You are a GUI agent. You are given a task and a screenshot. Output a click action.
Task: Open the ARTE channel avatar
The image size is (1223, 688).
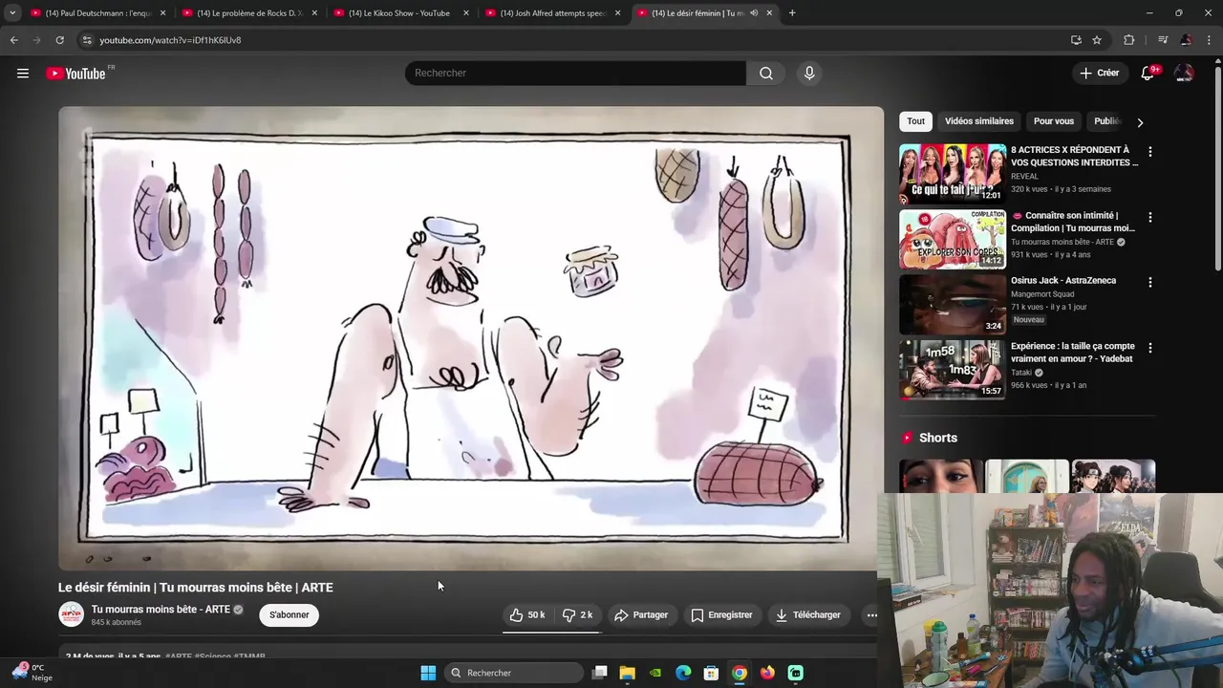(x=72, y=614)
